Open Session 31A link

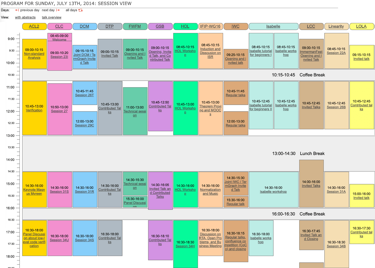click(336, 192)
